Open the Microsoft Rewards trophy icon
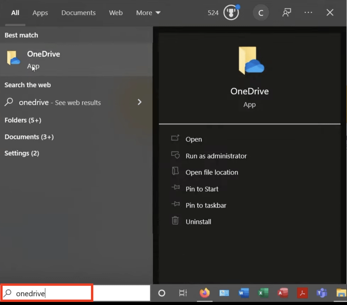Screen dimensions: 347x305 coord(231,13)
